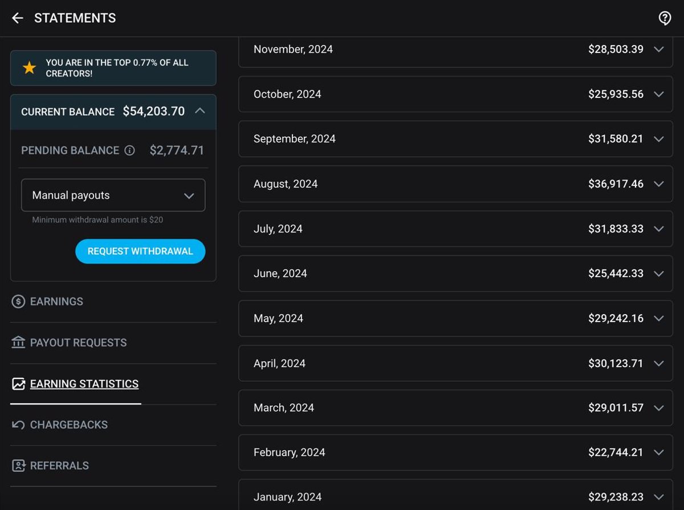
Task: Click the $22,744.21 amount for February
Action: pos(616,452)
